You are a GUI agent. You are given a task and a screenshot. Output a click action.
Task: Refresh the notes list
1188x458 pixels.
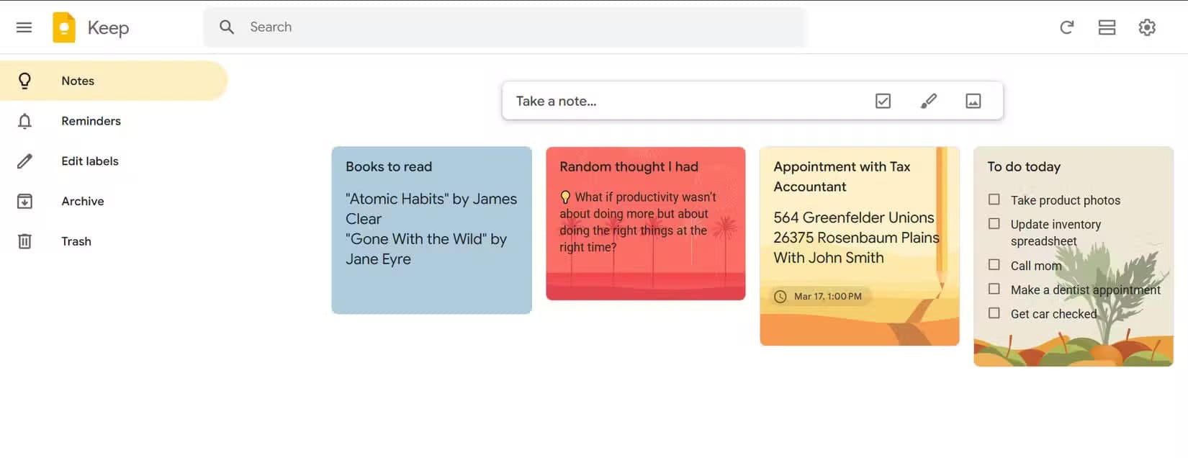1066,27
